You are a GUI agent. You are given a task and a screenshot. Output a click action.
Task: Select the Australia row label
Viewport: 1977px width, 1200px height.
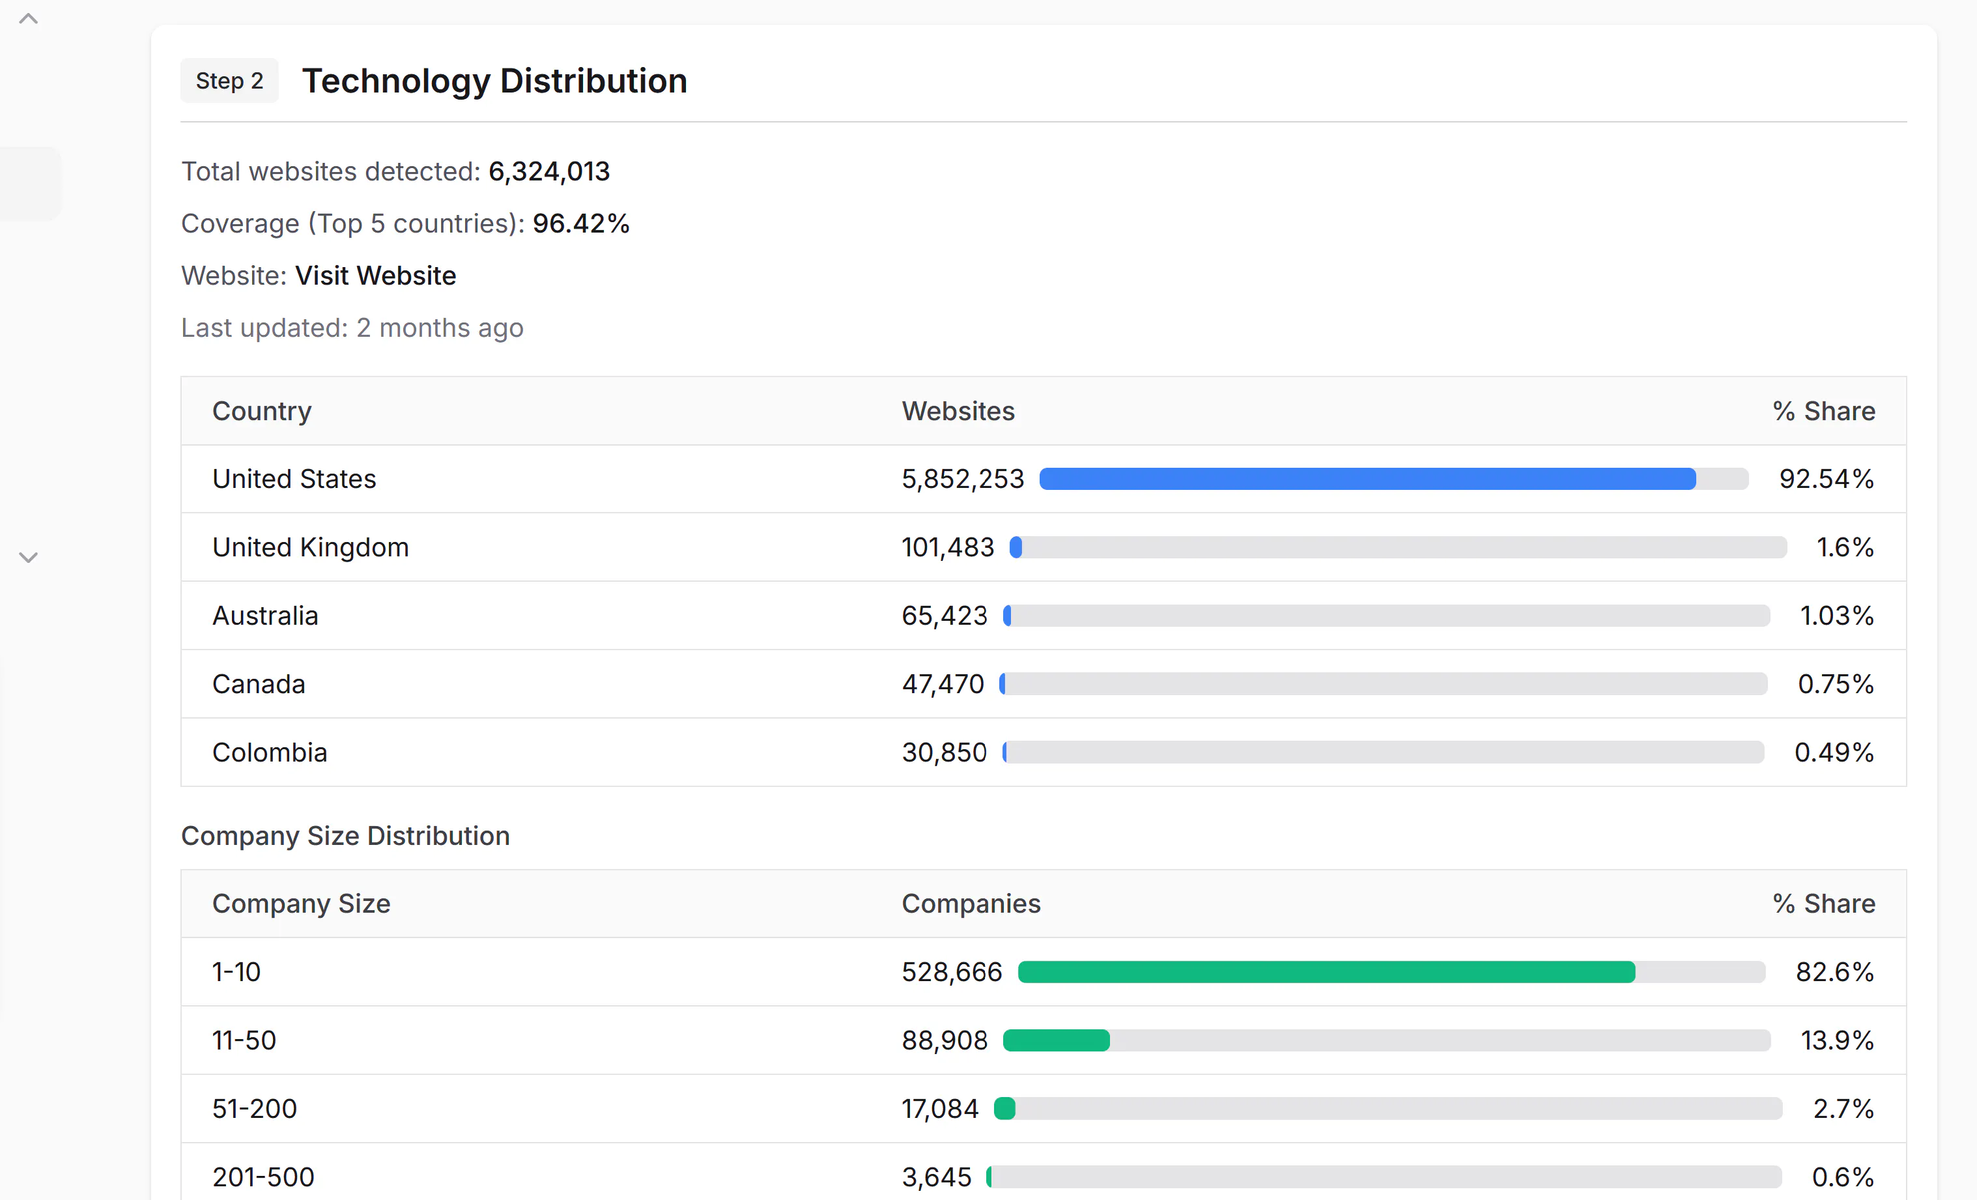click(x=264, y=616)
